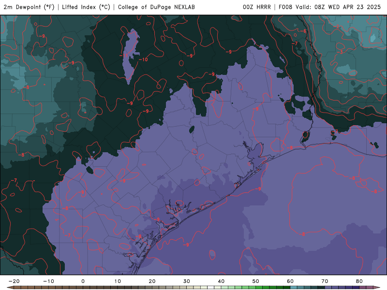
Task: Click the red -6 contour label
Action: (303, 31)
